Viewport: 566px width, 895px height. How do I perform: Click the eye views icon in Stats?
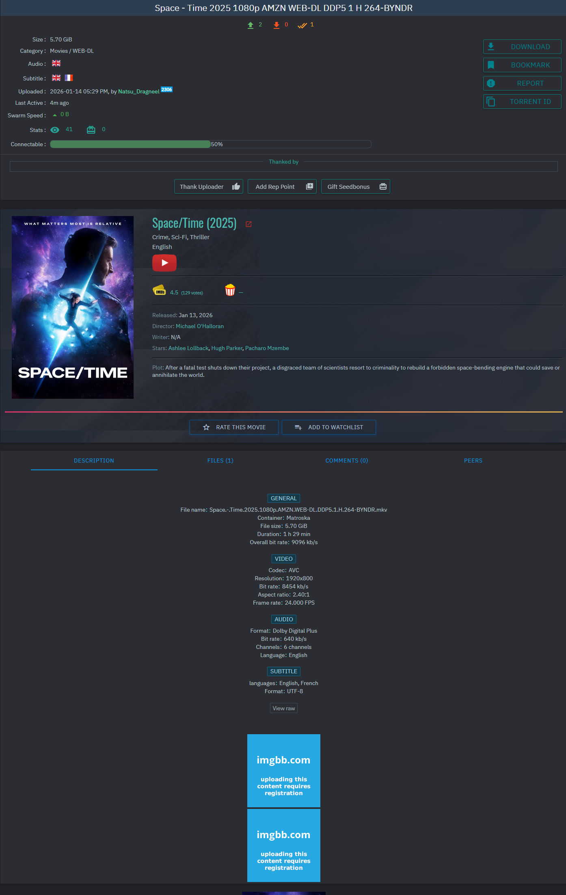55,130
